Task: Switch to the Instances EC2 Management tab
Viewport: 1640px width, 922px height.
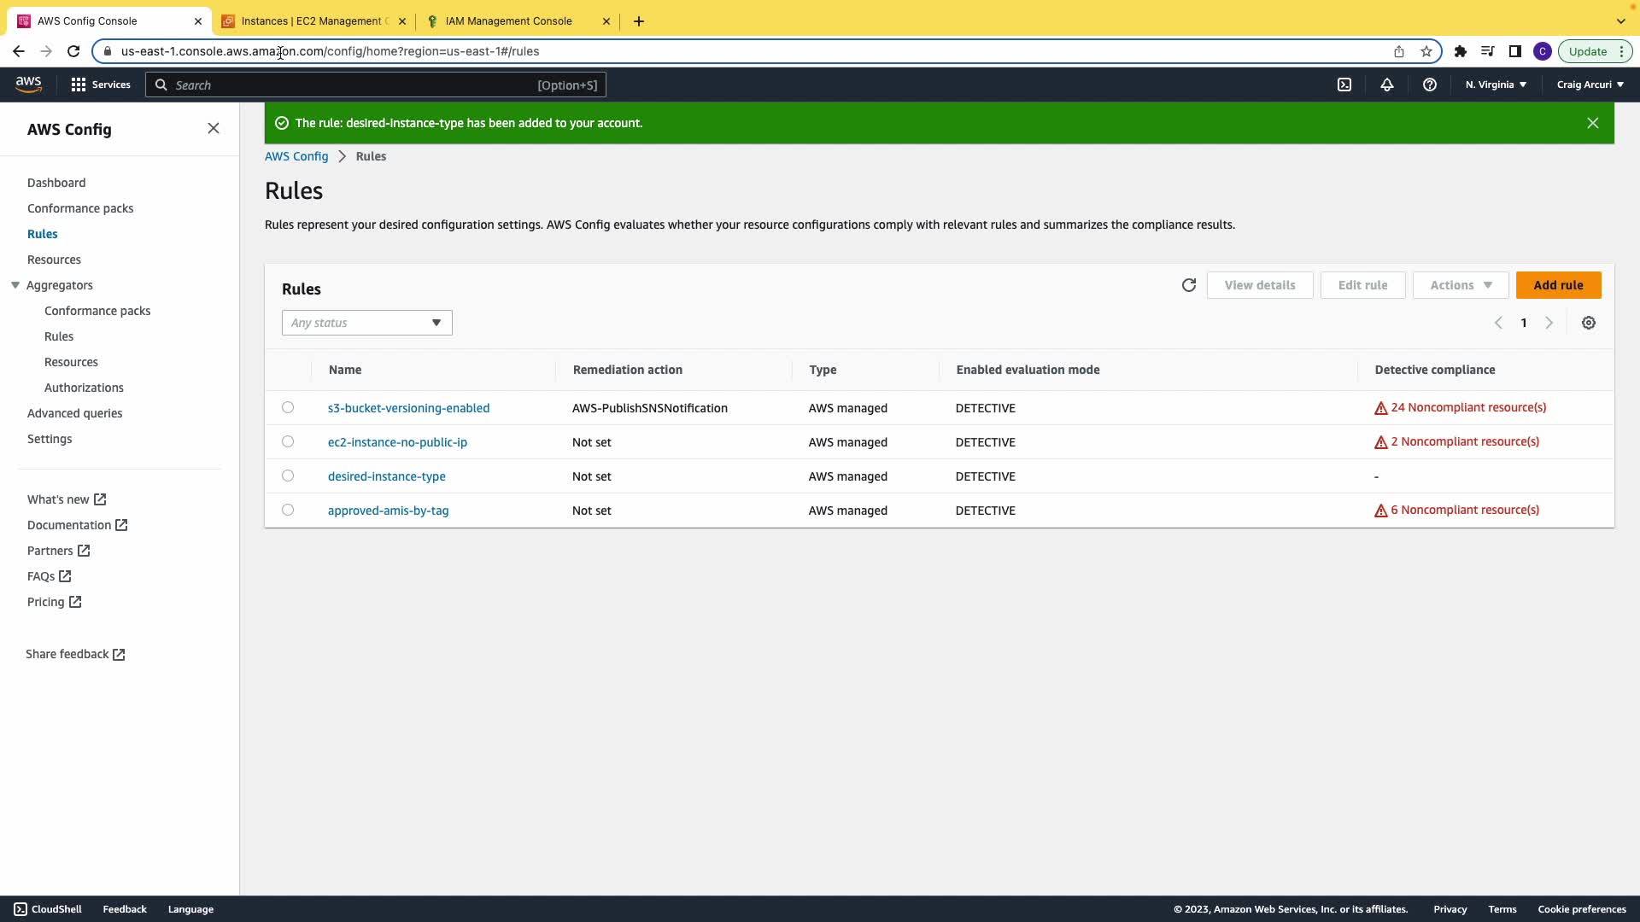Action: [x=313, y=21]
